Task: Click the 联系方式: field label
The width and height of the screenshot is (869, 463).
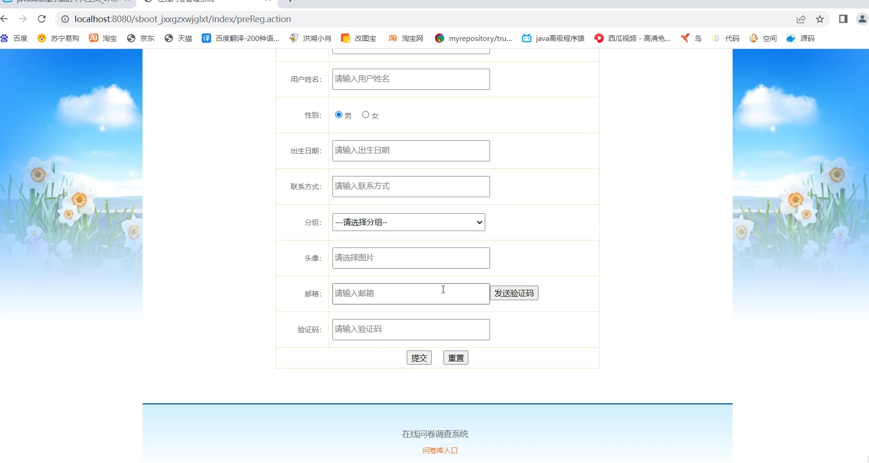Action: pos(306,187)
